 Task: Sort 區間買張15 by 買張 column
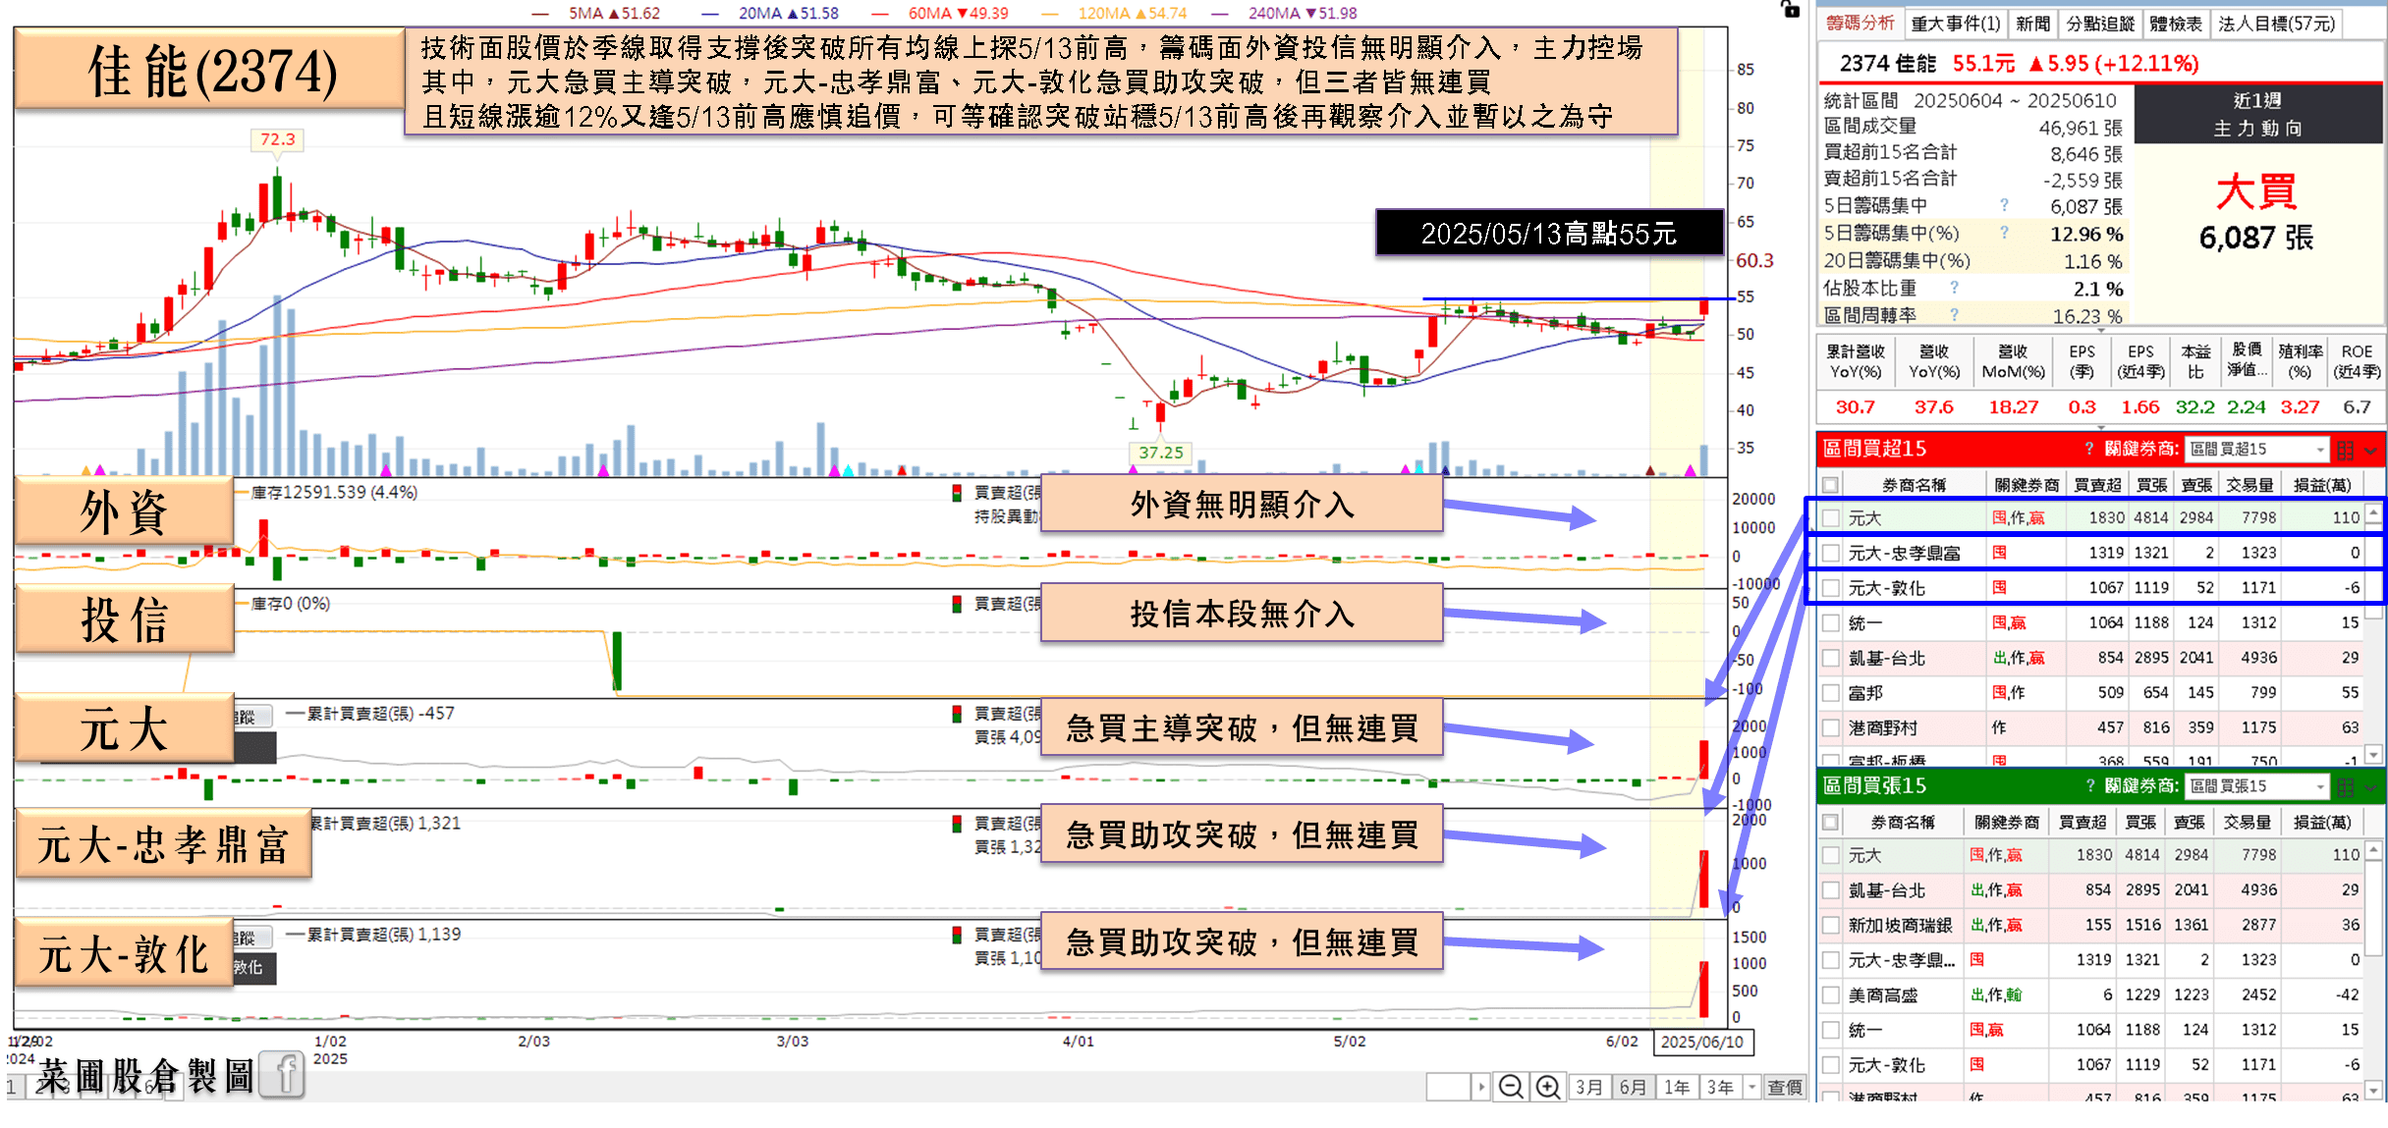click(x=2140, y=822)
